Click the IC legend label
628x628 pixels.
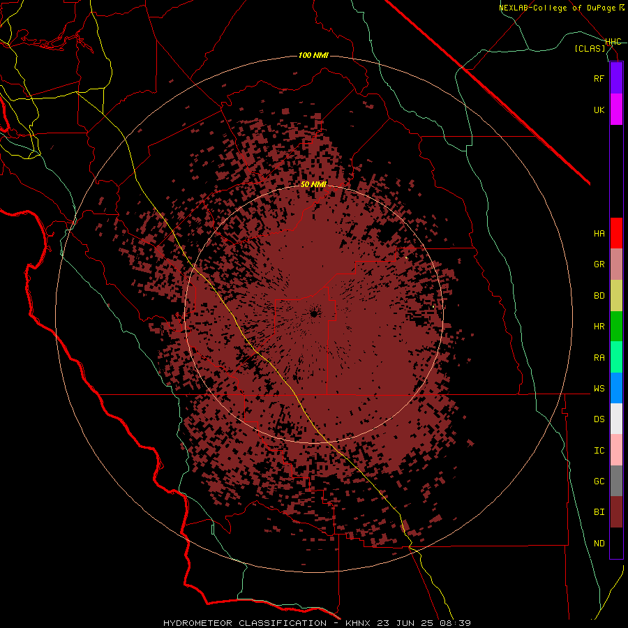(599, 451)
